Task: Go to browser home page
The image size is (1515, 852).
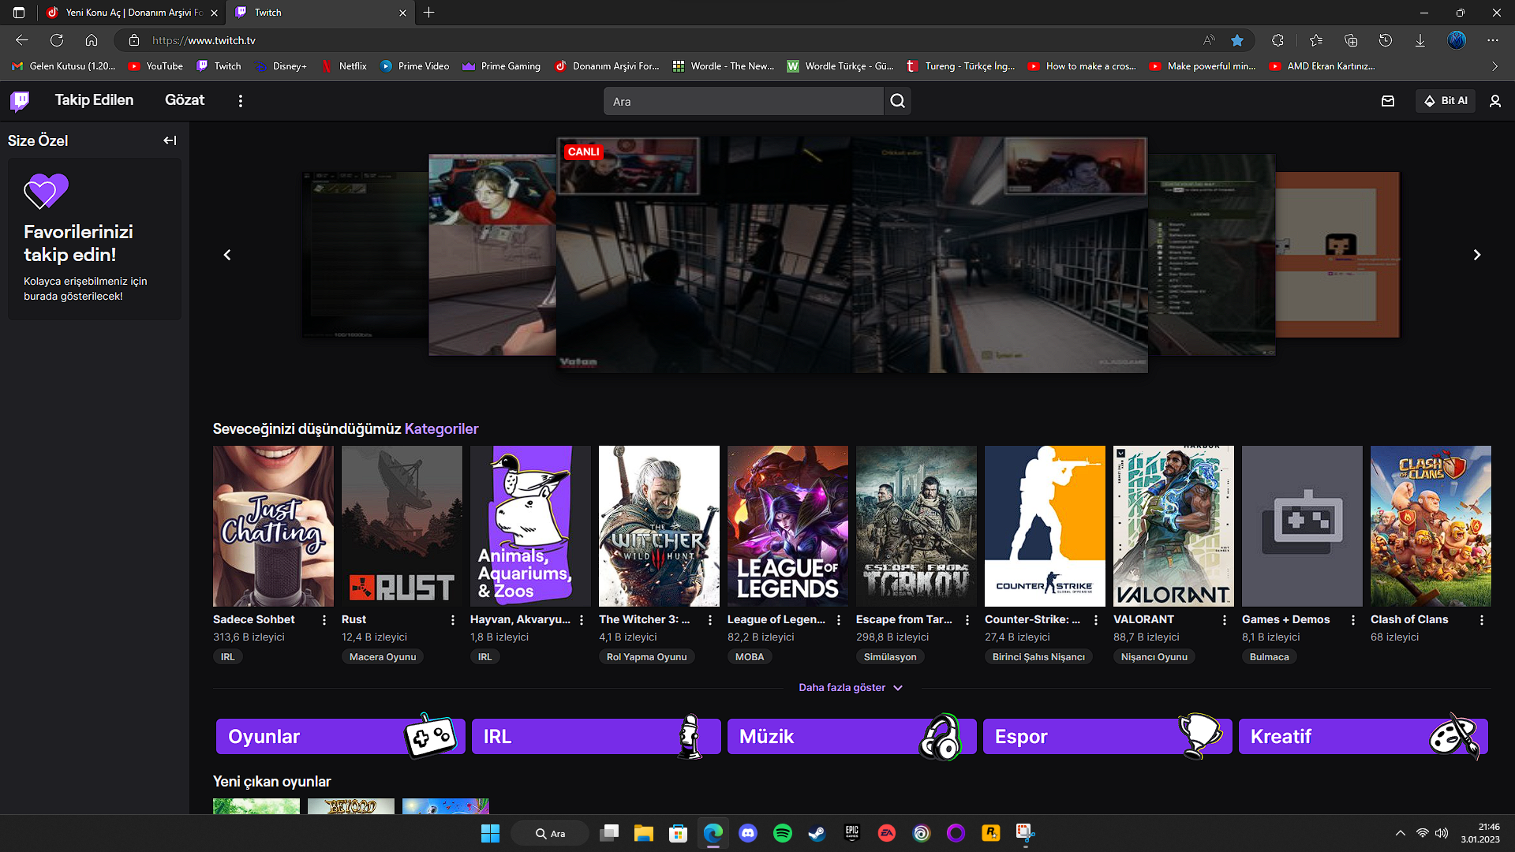Action: (x=92, y=40)
